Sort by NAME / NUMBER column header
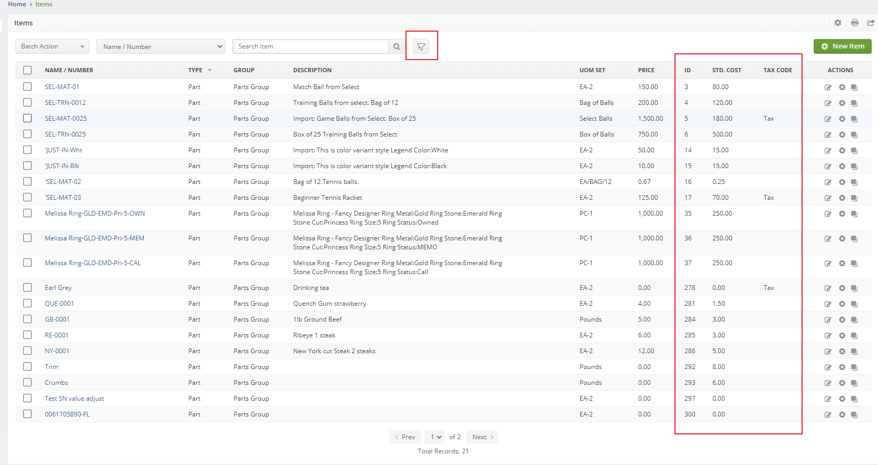 [x=69, y=70]
